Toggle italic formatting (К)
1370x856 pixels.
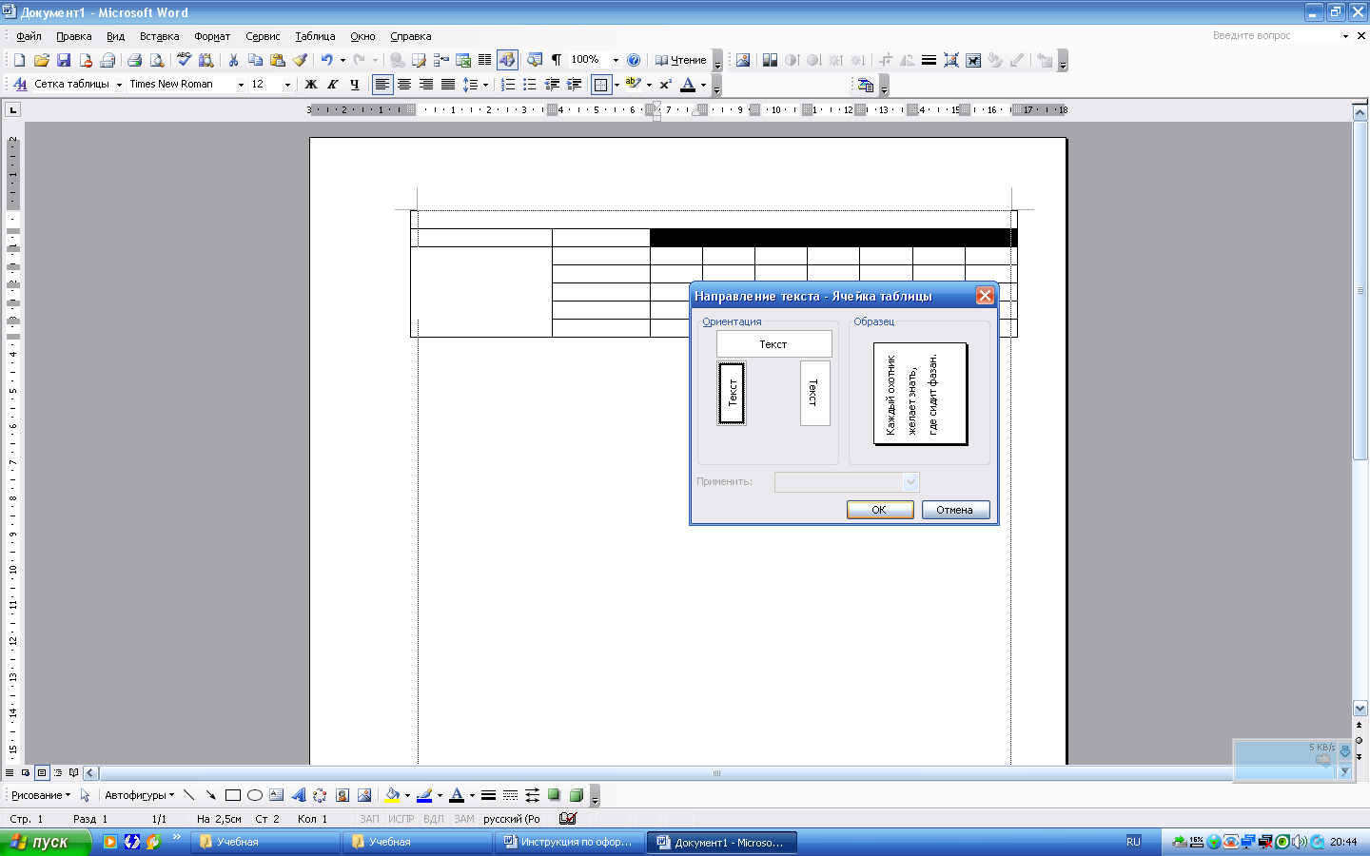[332, 85]
